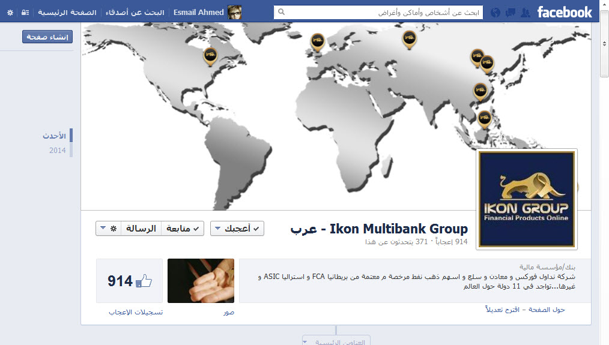This screenshot has width=609, height=345.
Task: Click the إنشاء صفحة (Create Page) button
Action: [x=47, y=37]
